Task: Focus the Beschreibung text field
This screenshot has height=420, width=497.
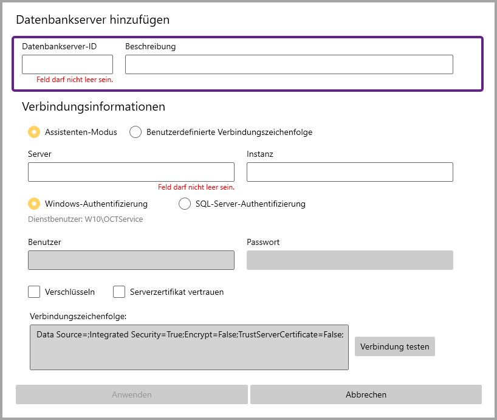Action: click(x=289, y=64)
